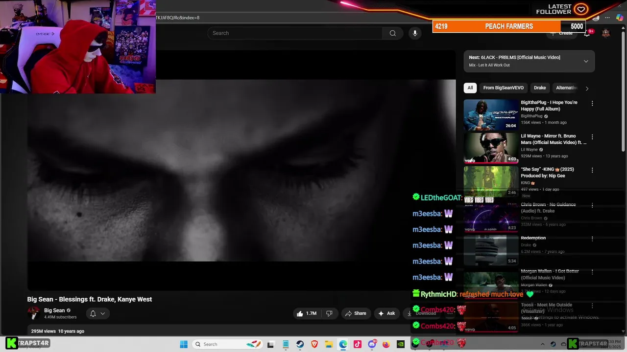Show more filter chips with right arrow

click(x=587, y=88)
